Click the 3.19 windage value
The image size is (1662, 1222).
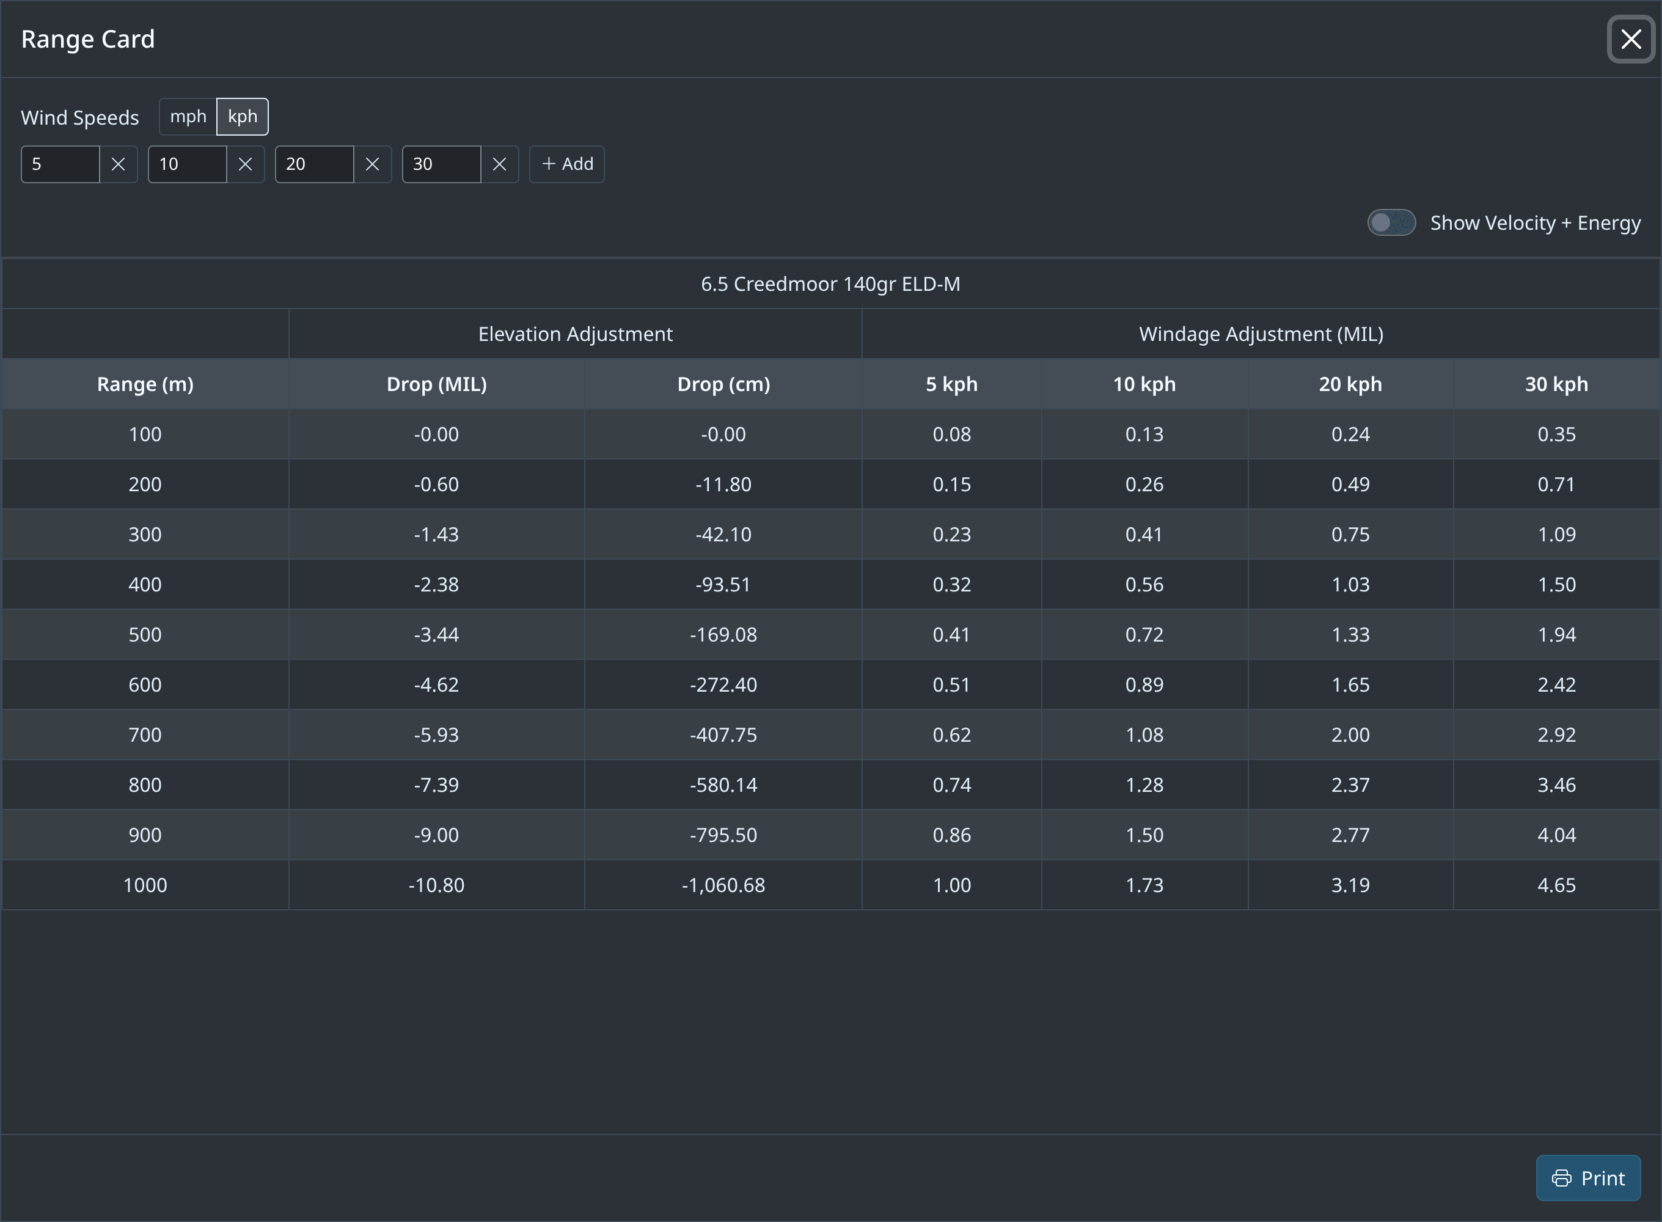(x=1350, y=885)
